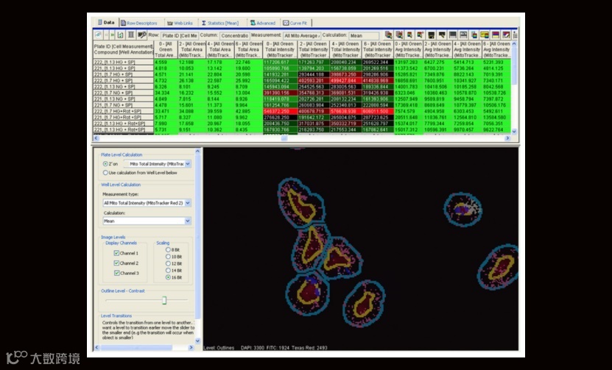612x370 pixels.
Task: Click the green refresh sheet icon
Action: tap(121, 35)
